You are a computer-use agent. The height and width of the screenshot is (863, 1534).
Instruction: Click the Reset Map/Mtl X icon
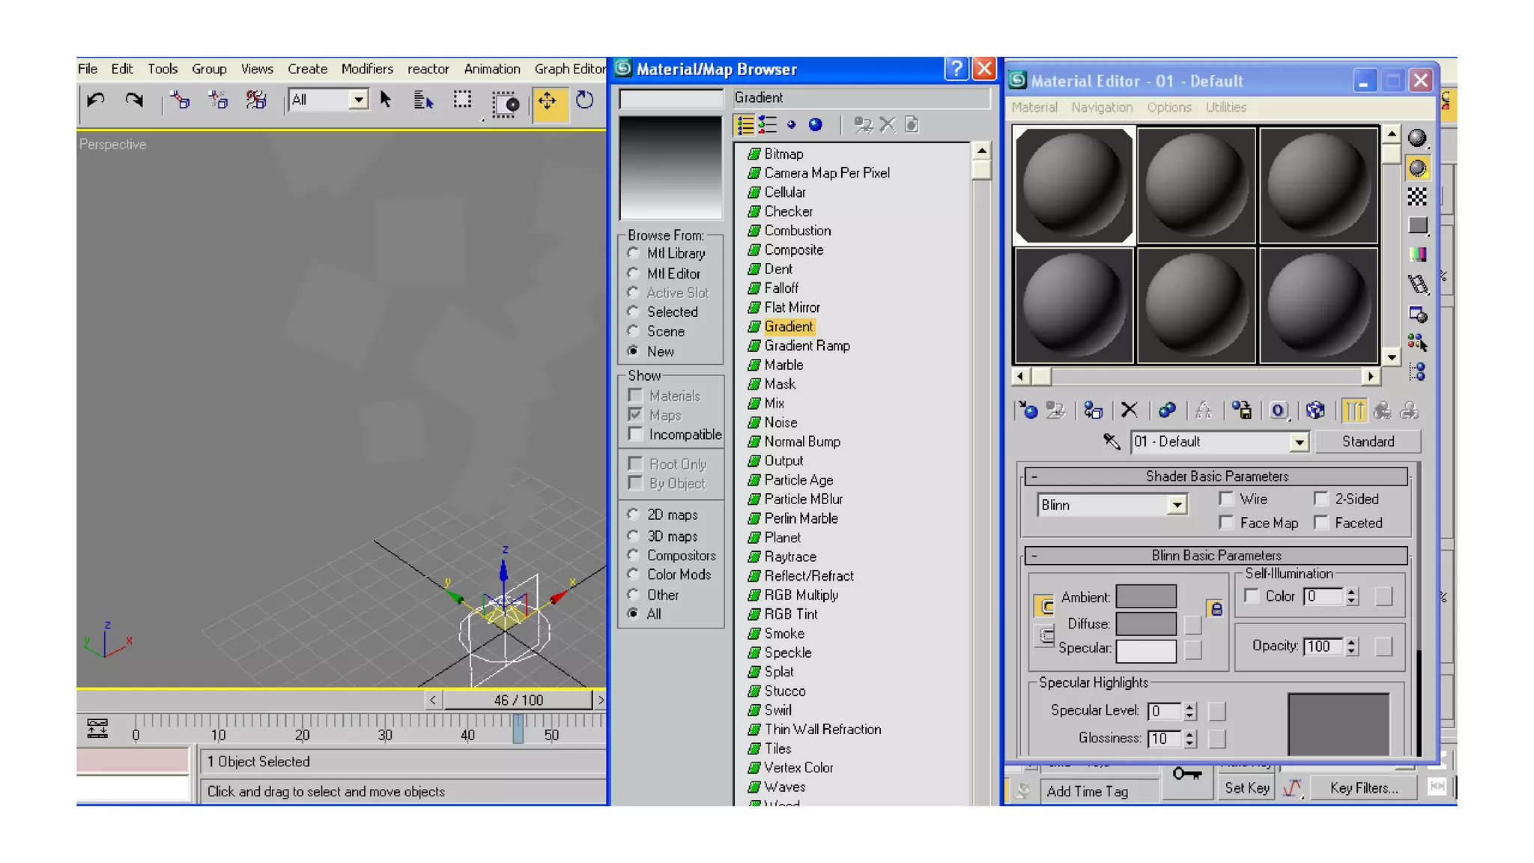coord(1129,411)
